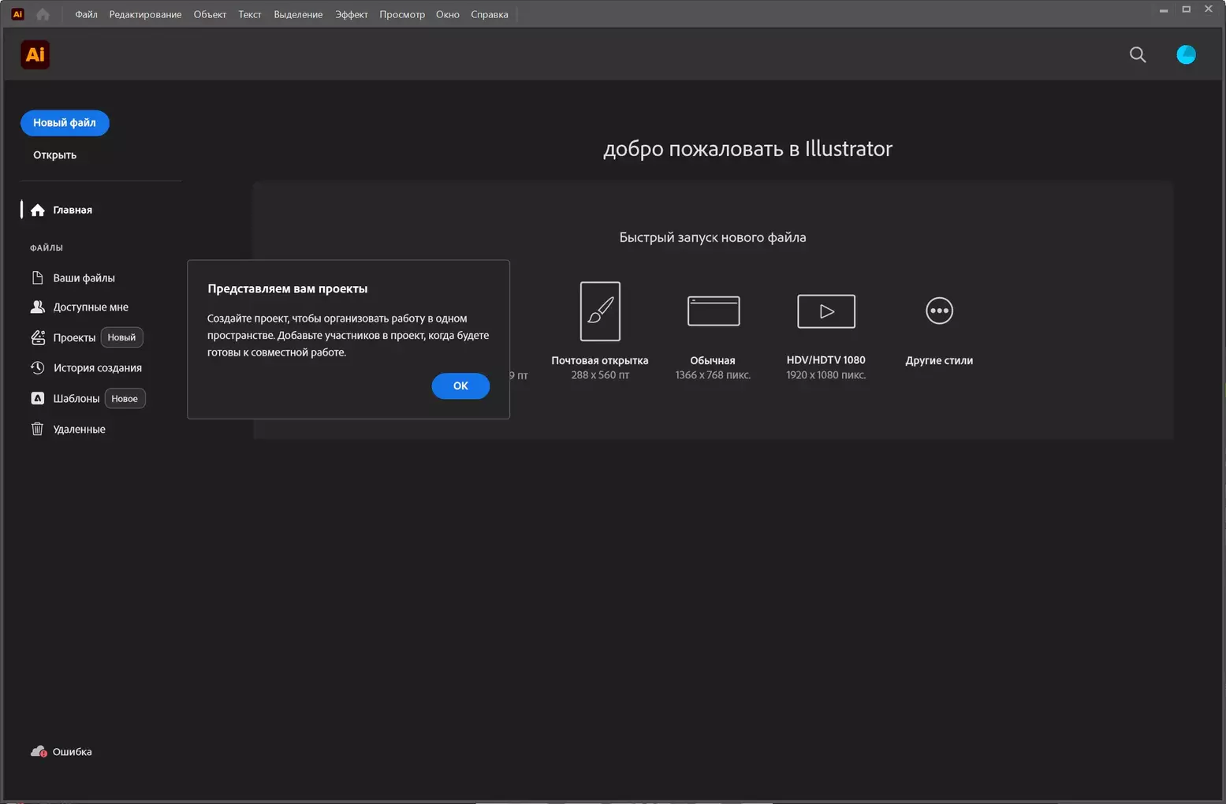Open the Файл menu

[x=86, y=14]
